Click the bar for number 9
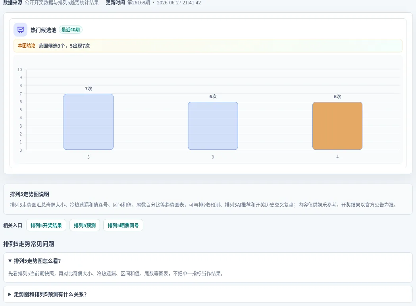 tap(213, 126)
